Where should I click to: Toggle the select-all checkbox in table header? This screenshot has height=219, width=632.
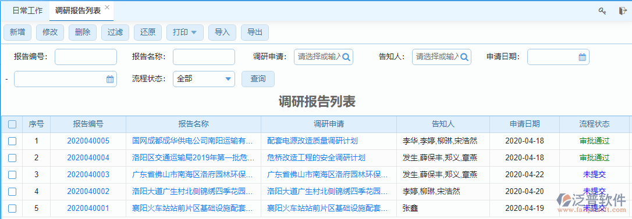click(12, 124)
